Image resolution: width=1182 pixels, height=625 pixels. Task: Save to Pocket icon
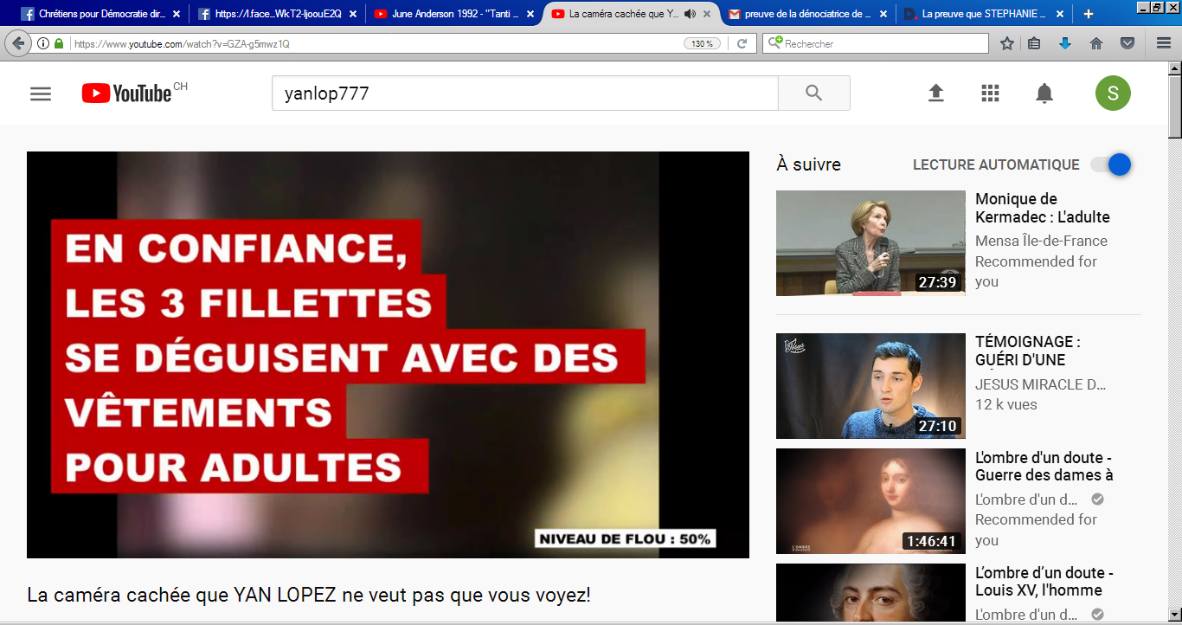coord(1127,43)
